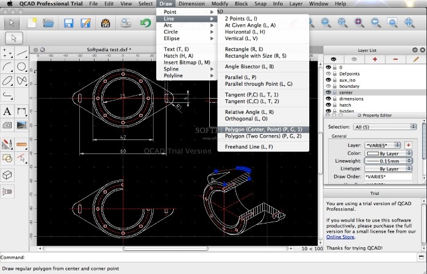The width and height of the screenshot is (427, 274).
Task: Select the Point tools icon in toolbox
Action: click(7, 53)
